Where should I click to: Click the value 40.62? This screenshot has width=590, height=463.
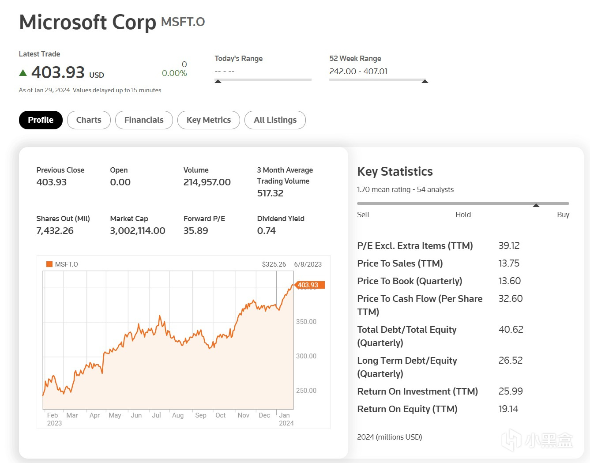[511, 330]
